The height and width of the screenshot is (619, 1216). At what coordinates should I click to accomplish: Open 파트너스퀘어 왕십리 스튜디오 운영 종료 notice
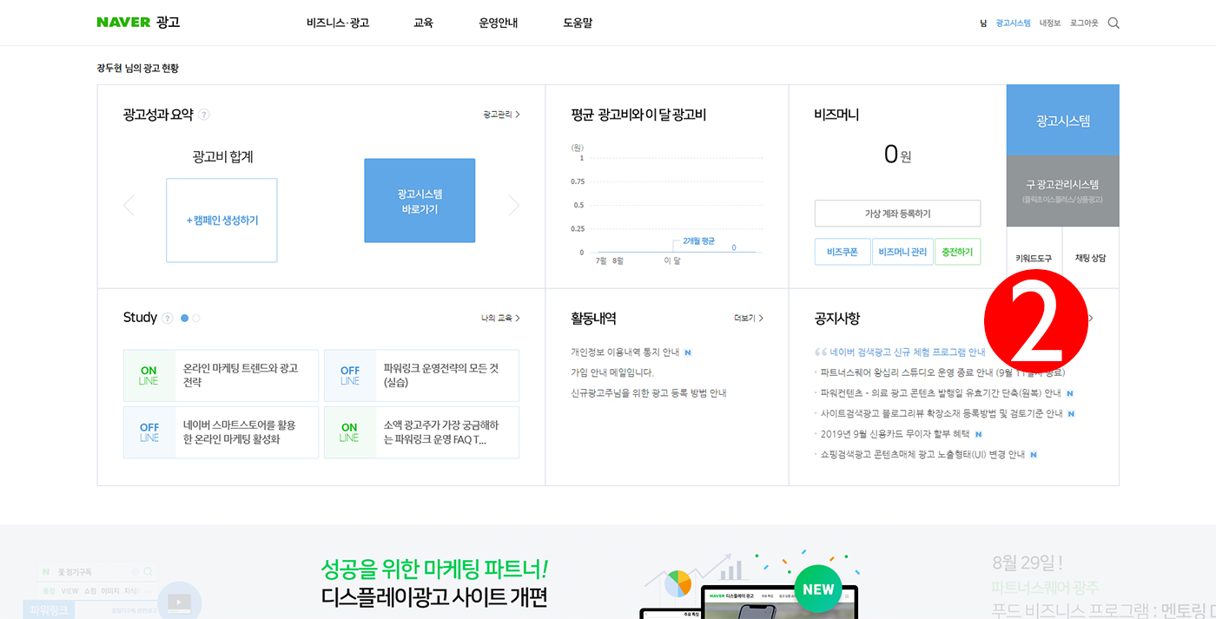point(942,372)
